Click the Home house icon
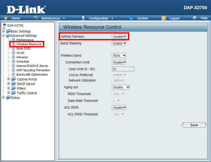This screenshot has width=211, height=162. [x=6, y=18]
